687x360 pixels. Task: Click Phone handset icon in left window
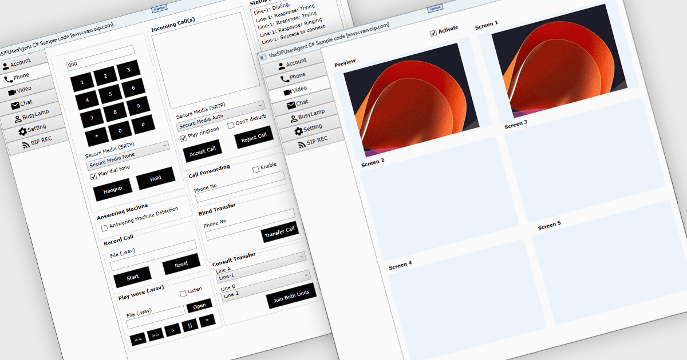[x=8, y=79]
